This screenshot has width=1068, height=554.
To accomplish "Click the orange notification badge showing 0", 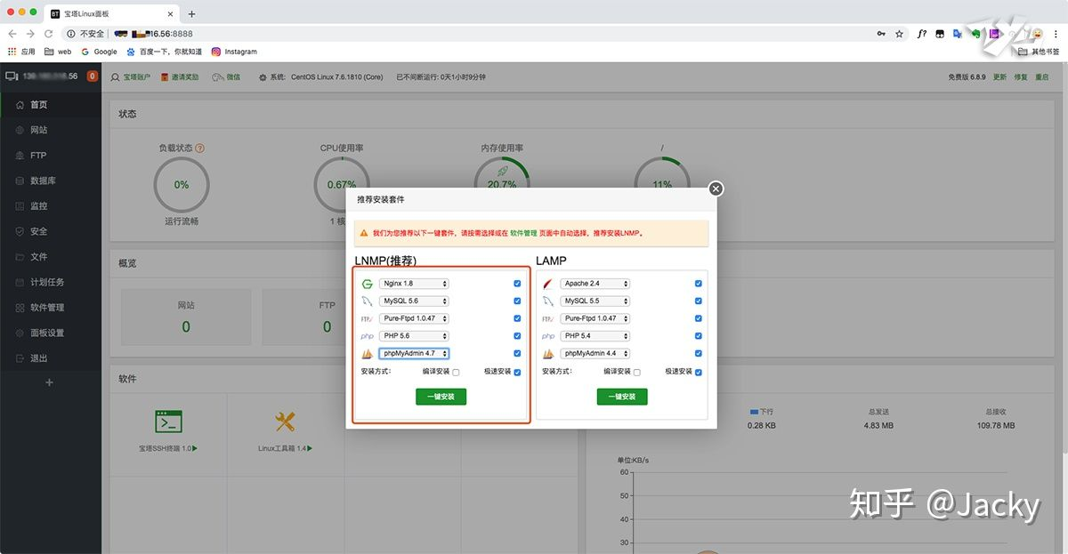I will click(93, 76).
